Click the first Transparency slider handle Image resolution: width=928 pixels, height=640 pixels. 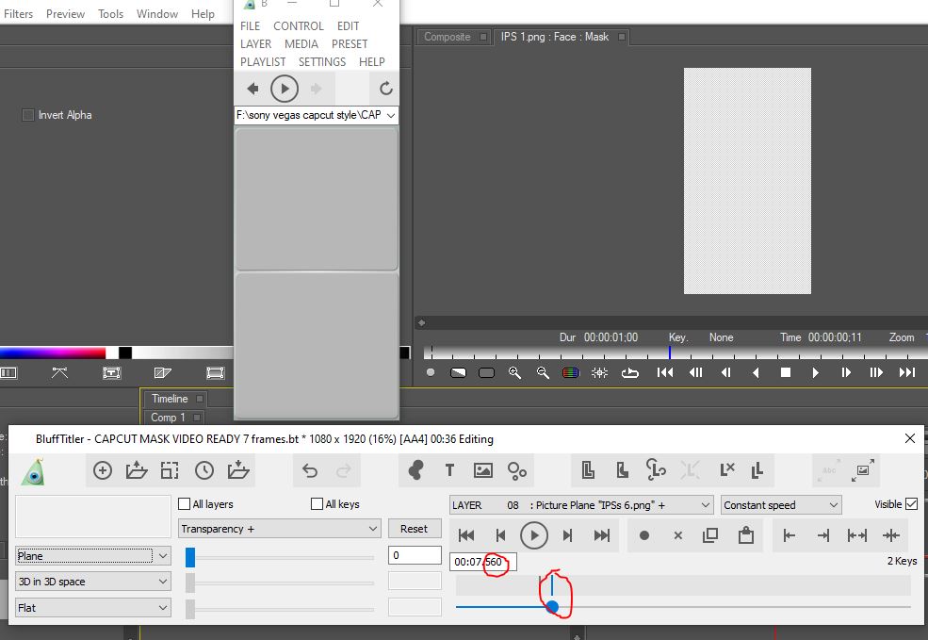190,557
